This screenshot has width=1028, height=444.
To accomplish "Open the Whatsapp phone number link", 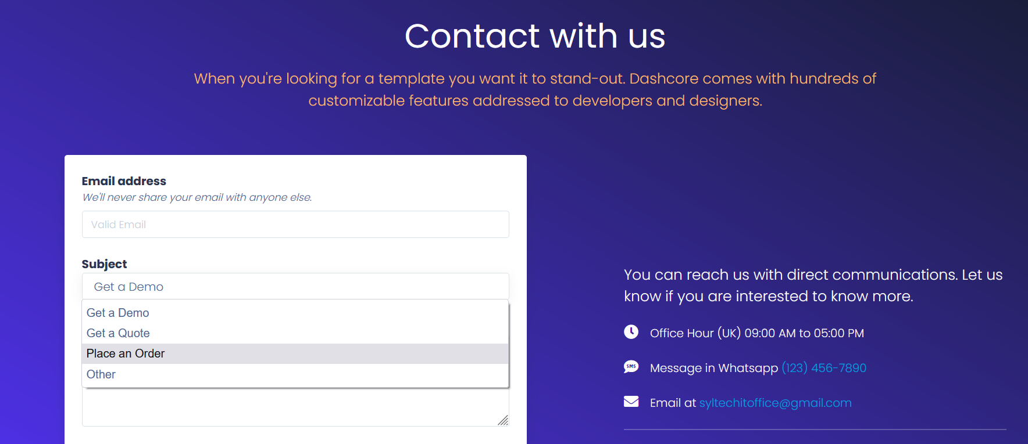I will (x=823, y=368).
